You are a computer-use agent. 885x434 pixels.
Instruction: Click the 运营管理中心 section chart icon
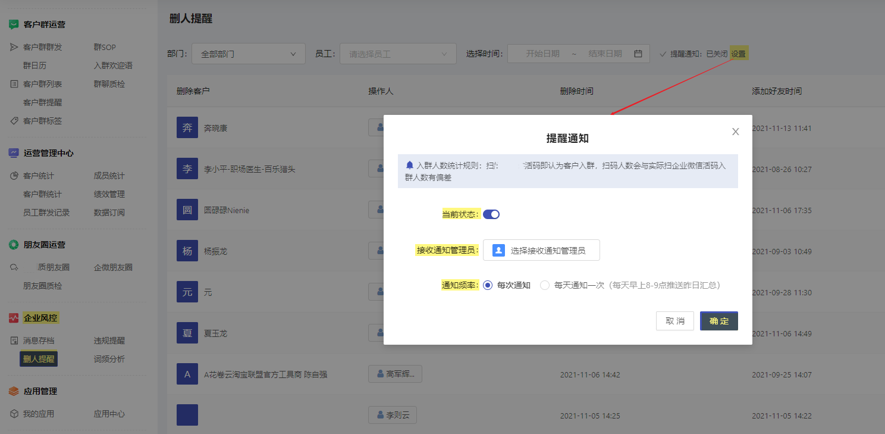tap(14, 153)
